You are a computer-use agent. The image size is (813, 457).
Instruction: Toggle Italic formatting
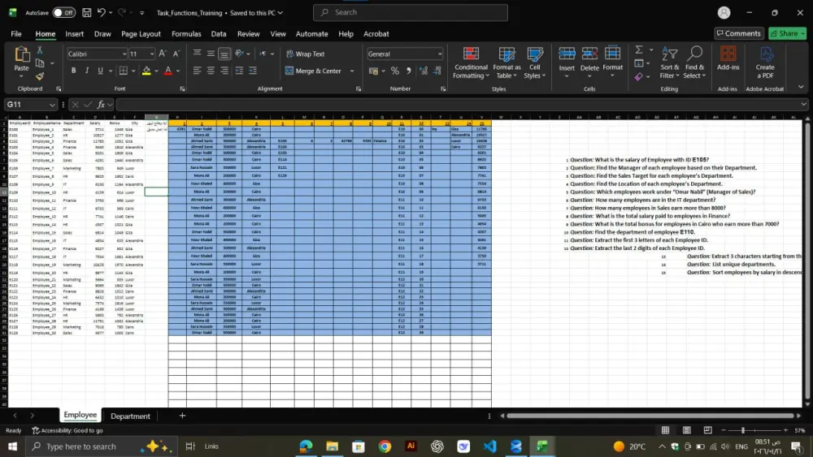click(87, 71)
